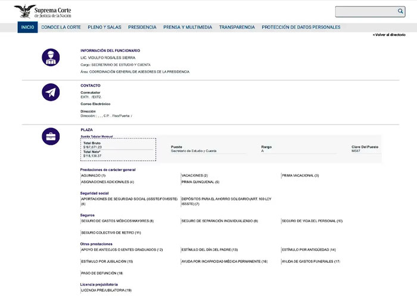
Task: Navigate to TRANSPARENCIA menu
Action: pyautogui.click(x=236, y=27)
